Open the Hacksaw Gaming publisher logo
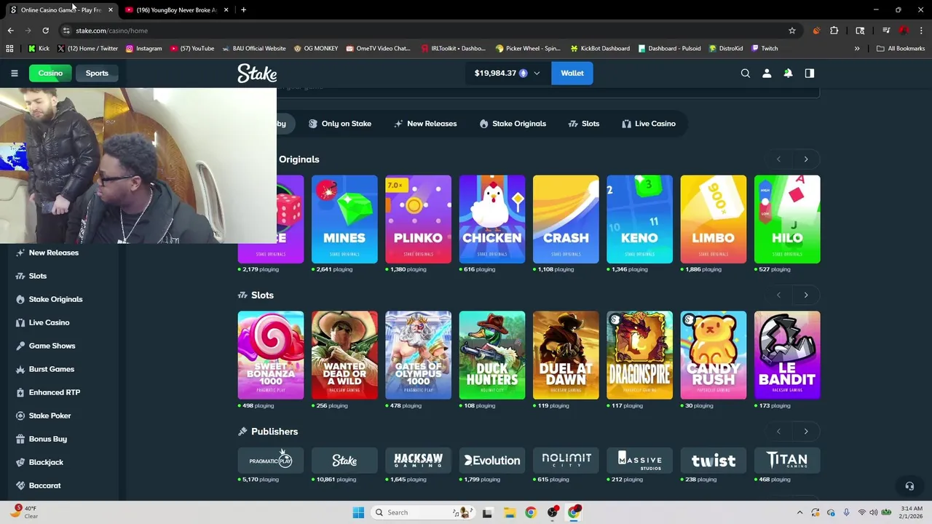932x524 pixels. click(418, 461)
